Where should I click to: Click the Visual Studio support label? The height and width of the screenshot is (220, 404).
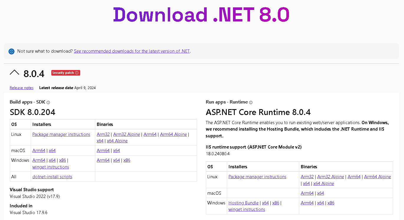(32, 190)
